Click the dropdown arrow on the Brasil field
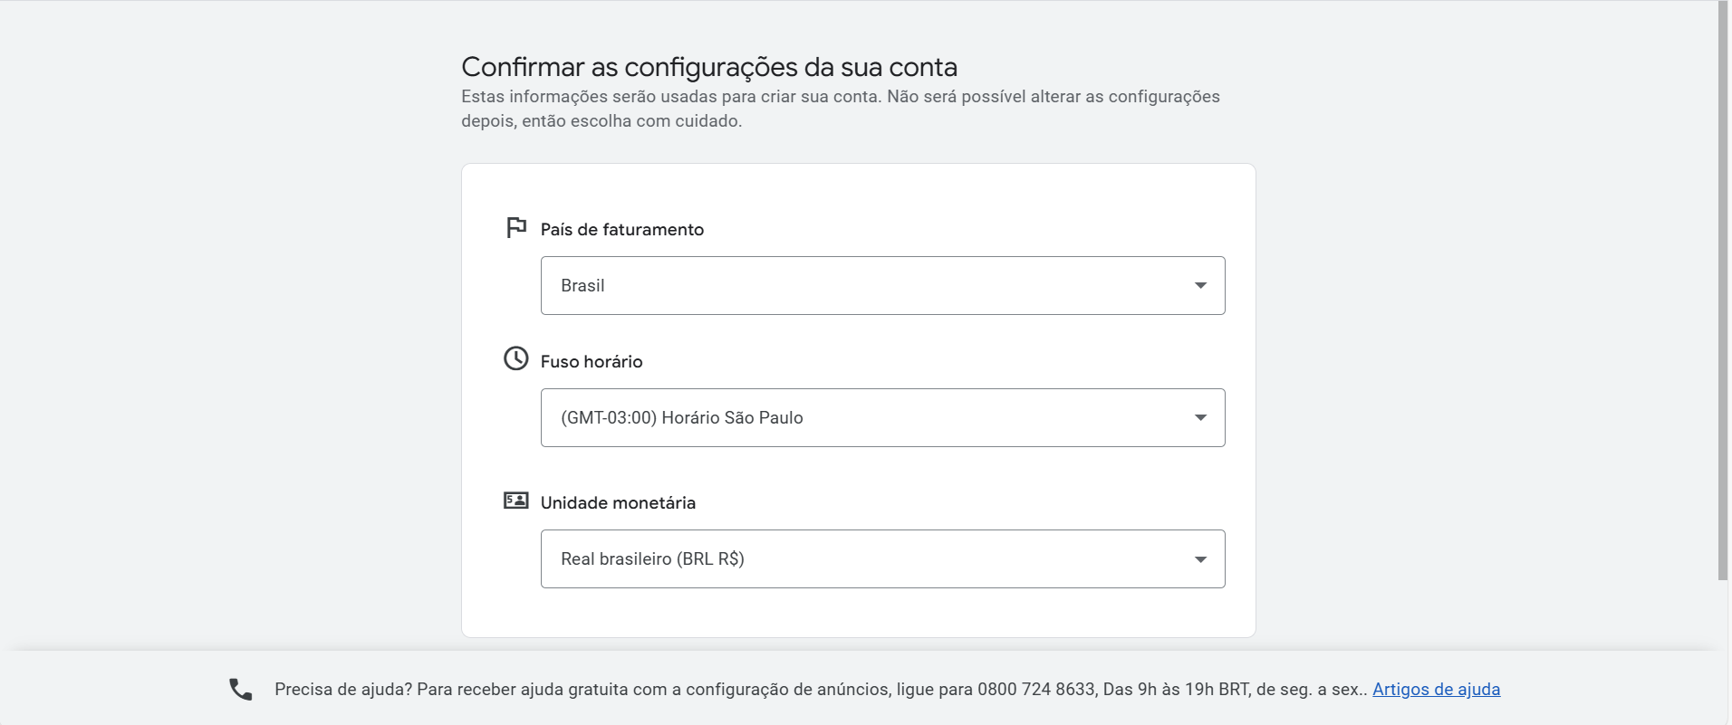The height and width of the screenshot is (725, 1732). click(1201, 285)
